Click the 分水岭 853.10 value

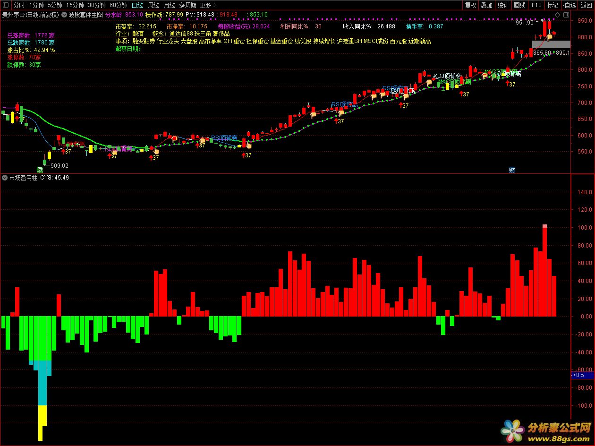pyautogui.click(x=124, y=15)
